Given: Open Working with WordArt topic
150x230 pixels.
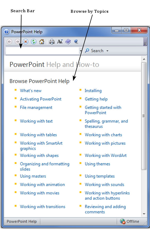Looking at the screenshot, I should click(x=106, y=155).
